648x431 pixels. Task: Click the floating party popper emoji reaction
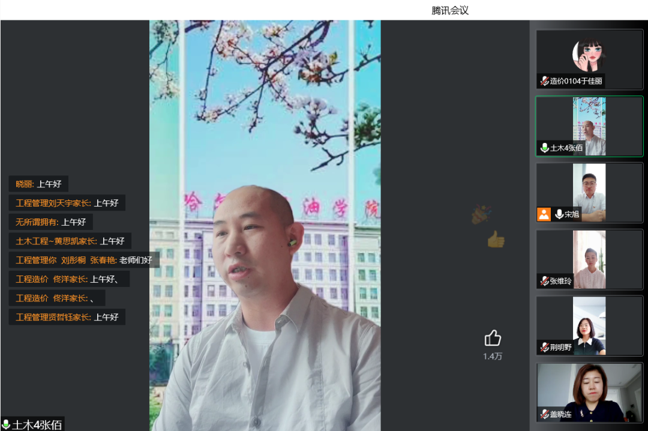click(x=480, y=214)
